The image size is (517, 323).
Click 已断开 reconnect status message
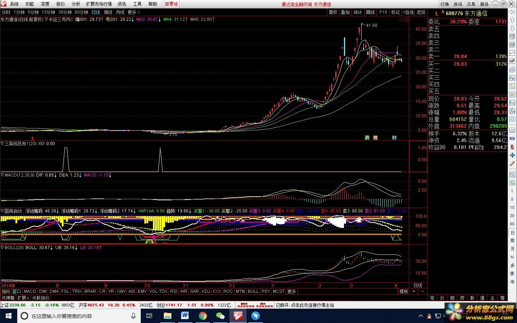pyautogui.click(x=305, y=305)
